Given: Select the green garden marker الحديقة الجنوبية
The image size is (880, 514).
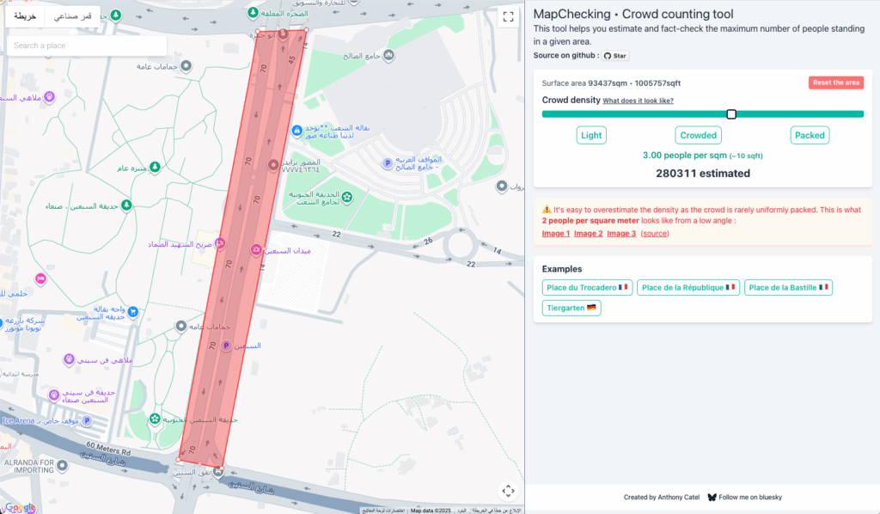Looking at the screenshot, I should [347, 197].
